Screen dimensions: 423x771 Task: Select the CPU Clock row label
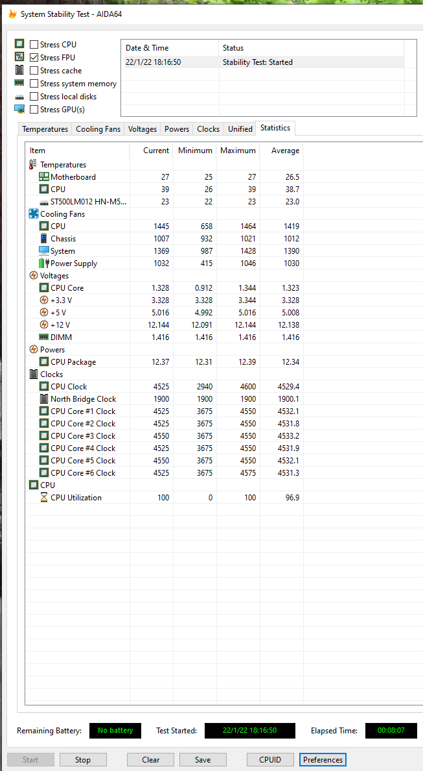(69, 387)
